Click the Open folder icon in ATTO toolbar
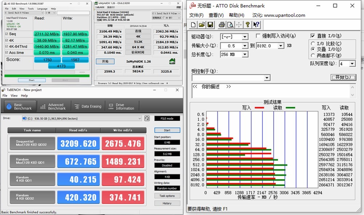Viewport: 364px width, 215px height. [202, 25]
